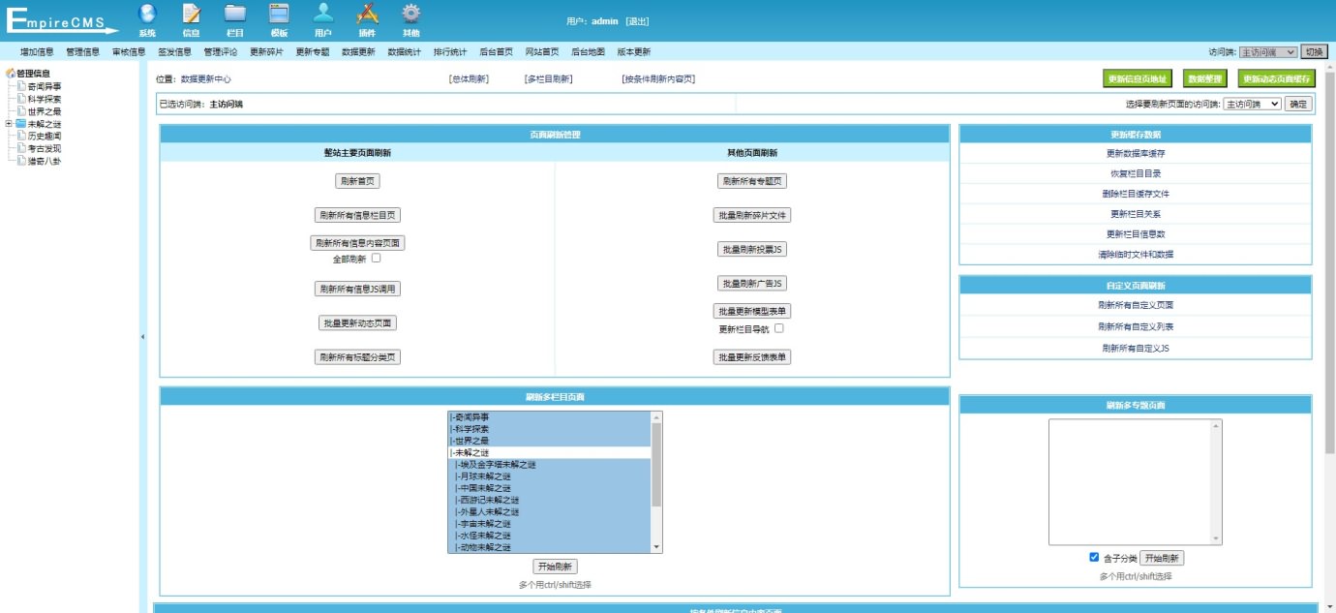Open the 数据更新 menu item
1336x613 pixels.
click(358, 52)
